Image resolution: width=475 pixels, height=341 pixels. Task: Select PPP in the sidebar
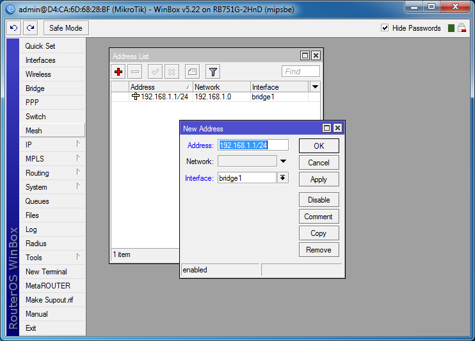click(x=52, y=103)
